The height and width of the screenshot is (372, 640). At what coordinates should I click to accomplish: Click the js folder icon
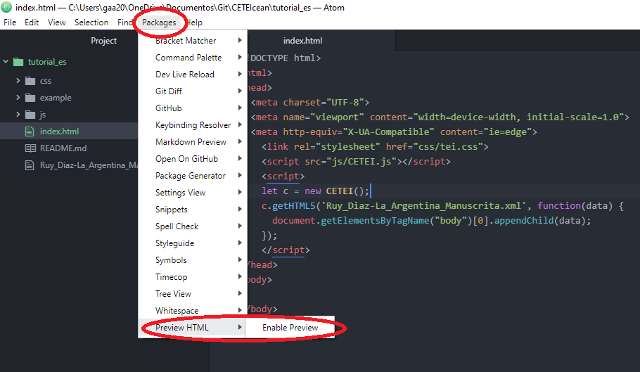[30, 115]
